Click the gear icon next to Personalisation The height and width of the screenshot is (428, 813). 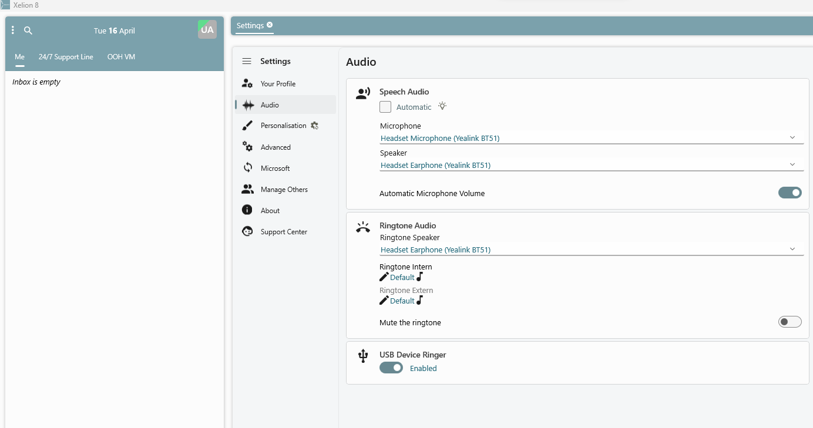pyautogui.click(x=314, y=126)
